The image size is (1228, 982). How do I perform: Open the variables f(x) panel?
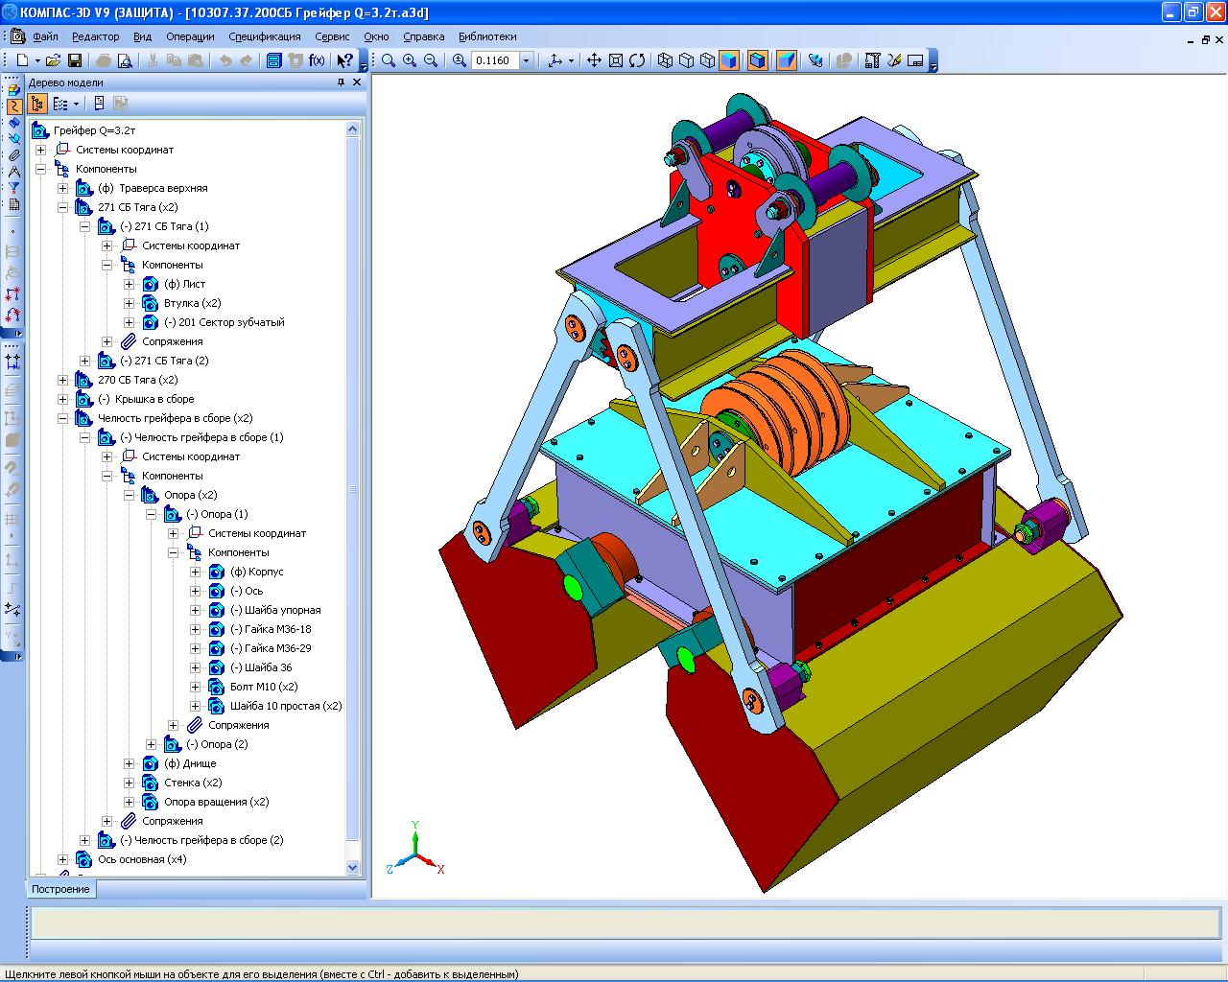tap(316, 60)
